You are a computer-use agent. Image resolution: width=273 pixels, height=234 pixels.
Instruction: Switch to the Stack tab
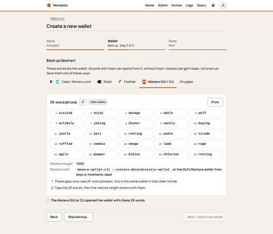[x=104, y=82]
